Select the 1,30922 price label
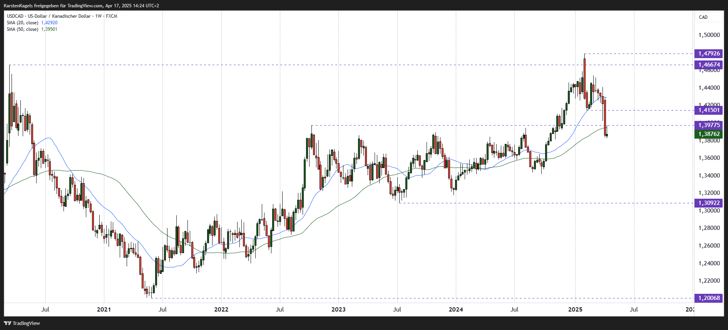The image size is (728, 330). pos(709,203)
